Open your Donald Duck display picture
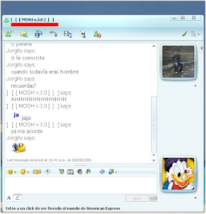 [178, 174]
